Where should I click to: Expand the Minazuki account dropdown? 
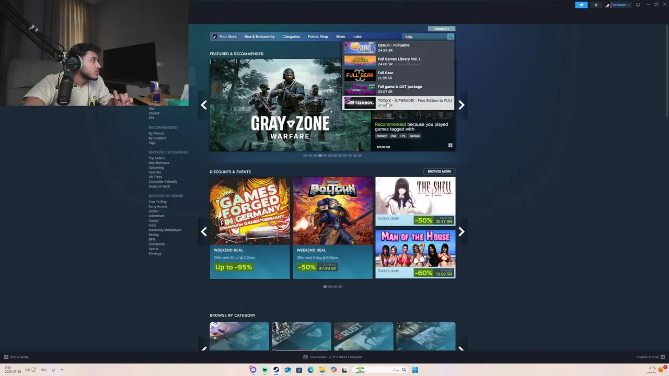[x=621, y=5]
